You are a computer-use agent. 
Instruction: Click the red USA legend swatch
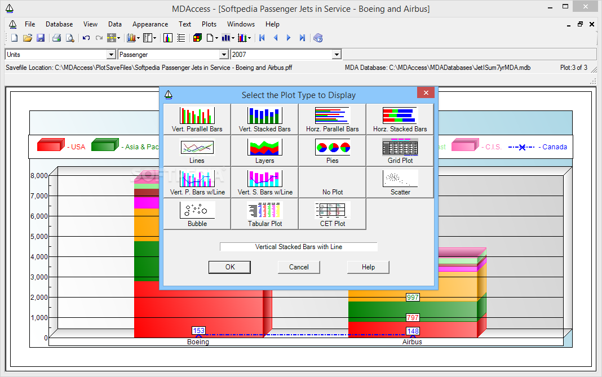(x=51, y=145)
